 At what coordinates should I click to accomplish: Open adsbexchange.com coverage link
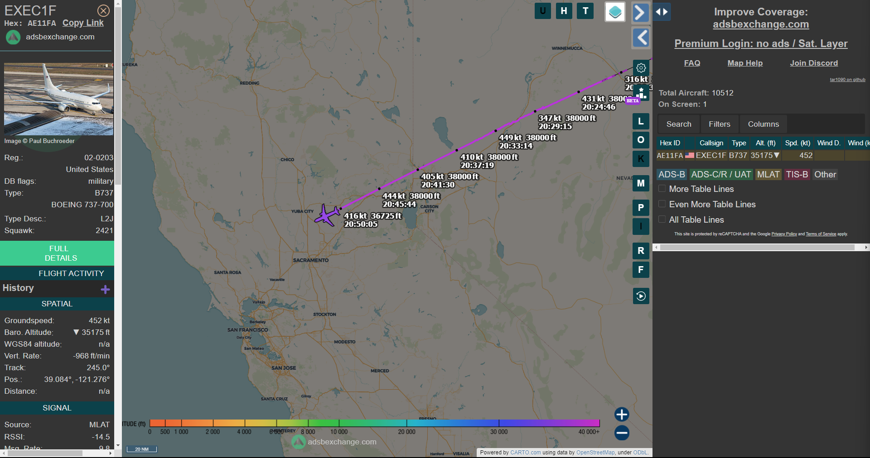761,24
